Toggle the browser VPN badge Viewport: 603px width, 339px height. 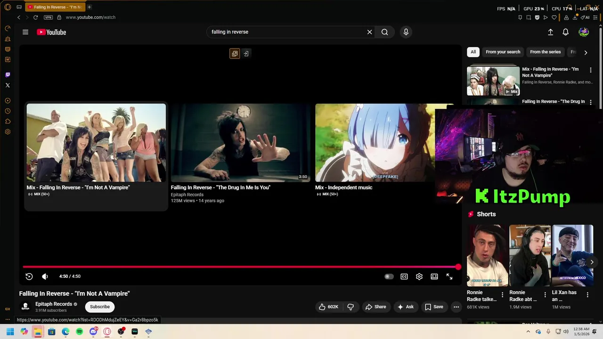click(x=48, y=17)
